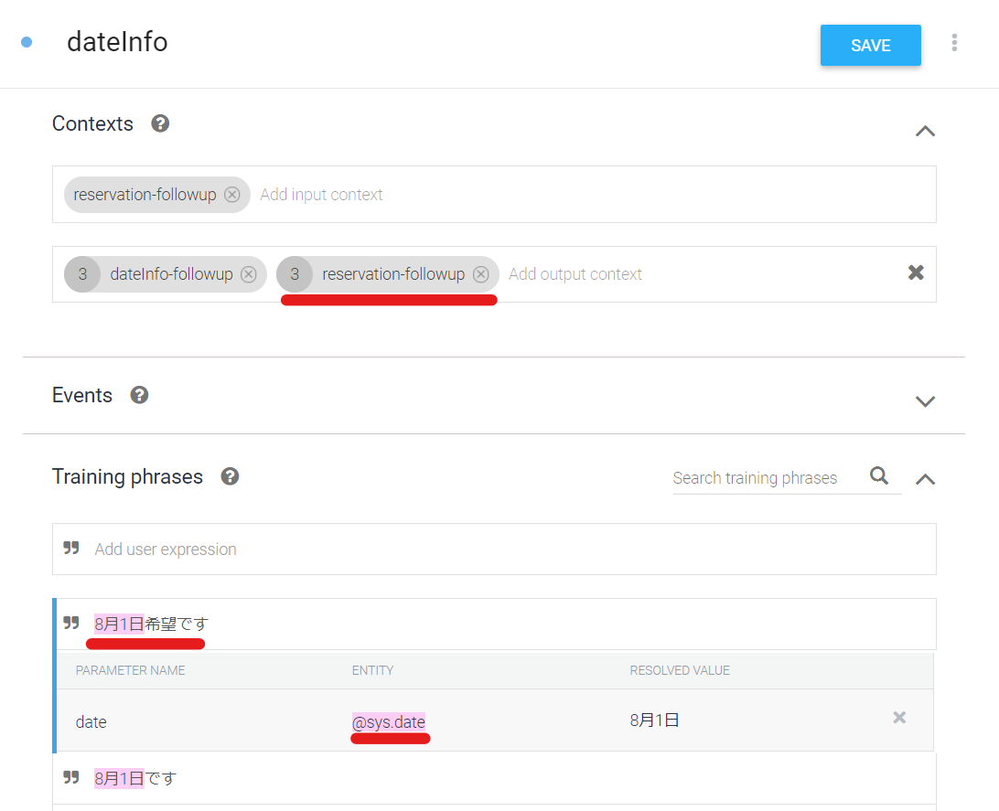Click the lifespan number on dateInfo-followup
Image resolution: width=999 pixels, height=811 pixels.
pyautogui.click(x=82, y=274)
